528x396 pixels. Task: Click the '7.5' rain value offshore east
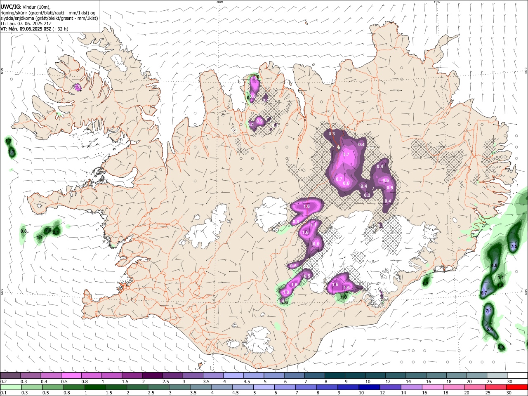(514, 246)
